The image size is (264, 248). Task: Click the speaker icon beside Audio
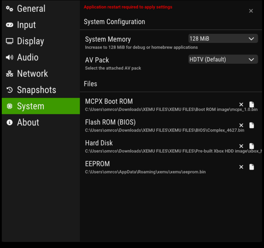coord(9,57)
